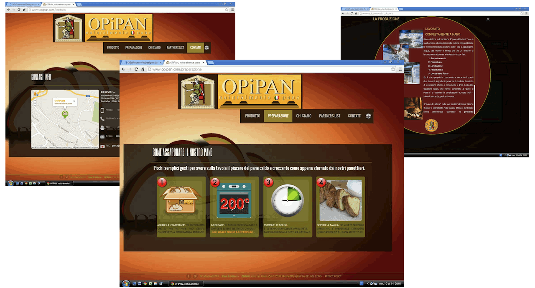
Task: Select the step 4 sliced bread photo
Action: coord(341,200)
